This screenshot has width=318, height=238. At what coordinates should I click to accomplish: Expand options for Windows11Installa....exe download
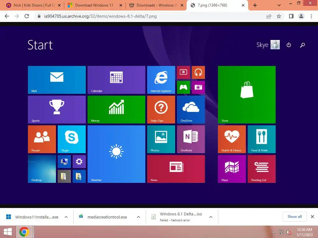tap(66, 217)
